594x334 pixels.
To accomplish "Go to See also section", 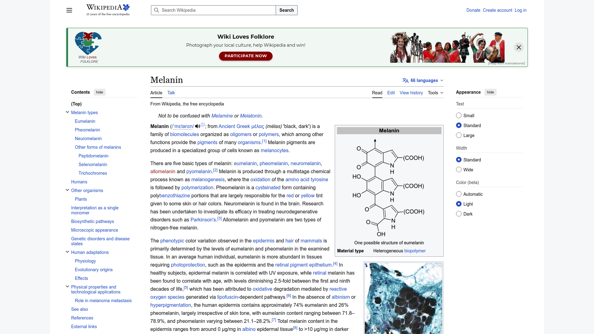I will 80,309.
